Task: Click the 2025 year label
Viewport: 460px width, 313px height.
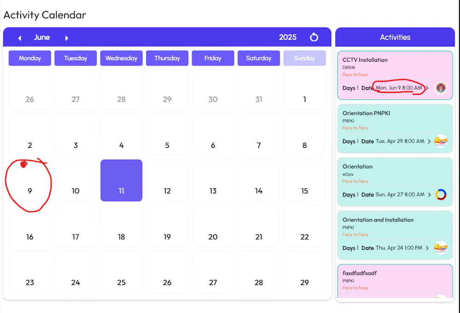Action: coord(287,37)
